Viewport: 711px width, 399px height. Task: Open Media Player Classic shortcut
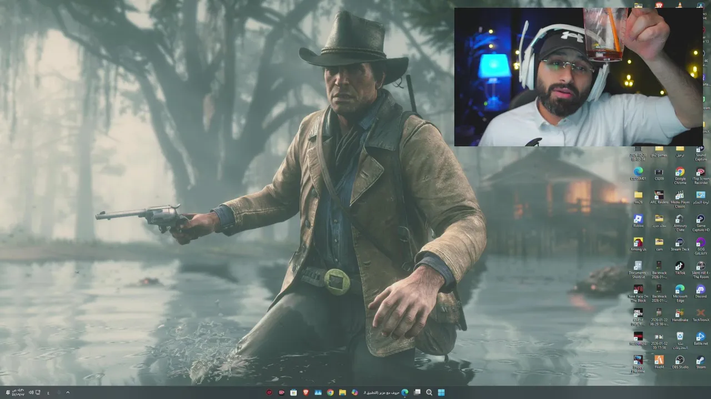point(680,199)
